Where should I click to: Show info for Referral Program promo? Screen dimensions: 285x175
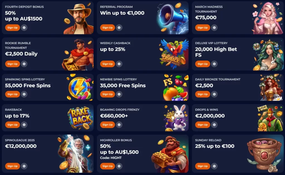119,28
